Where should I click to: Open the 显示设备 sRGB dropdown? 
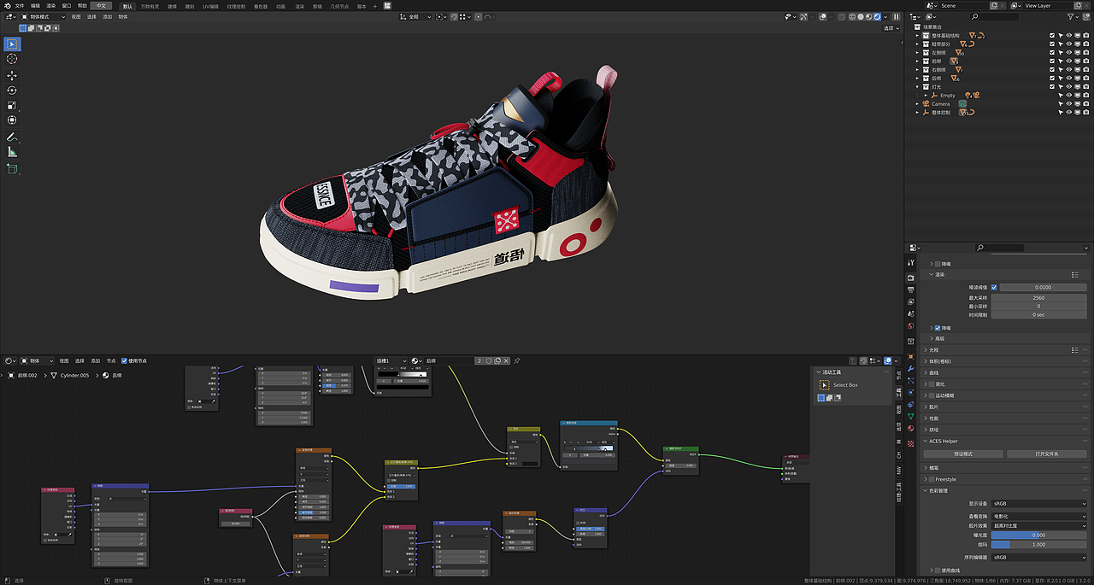[x=1039, y=504]
